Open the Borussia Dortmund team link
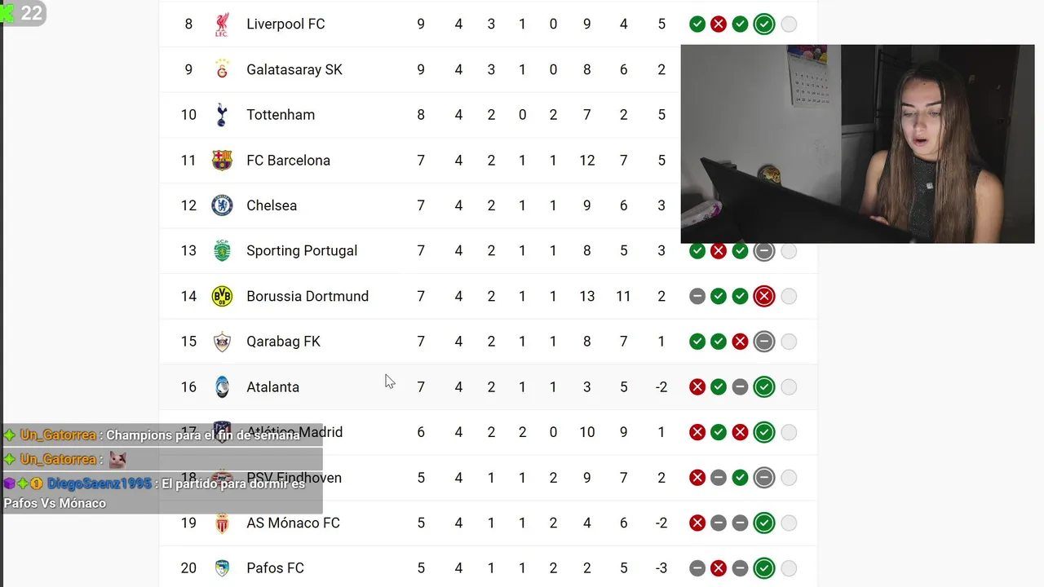 pyautogui.click(x=307, y=296)
